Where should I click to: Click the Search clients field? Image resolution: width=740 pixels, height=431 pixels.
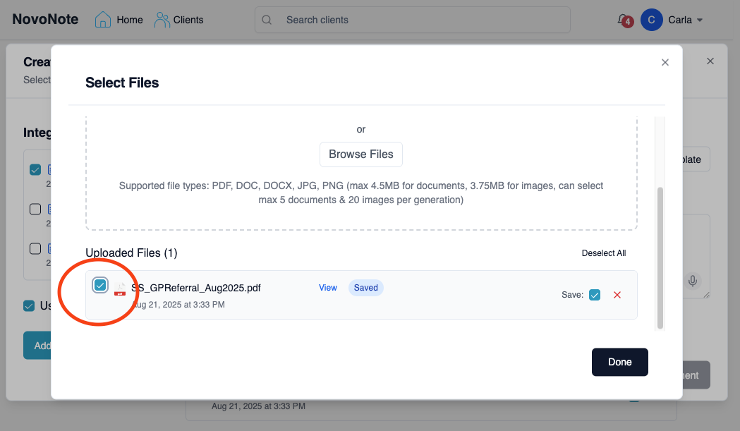coord(423,20)
